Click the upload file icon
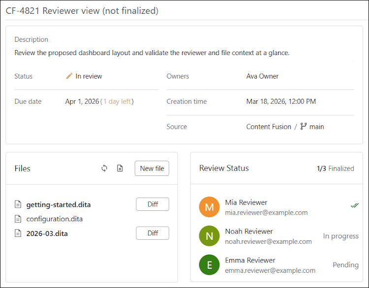 point(120,168)
